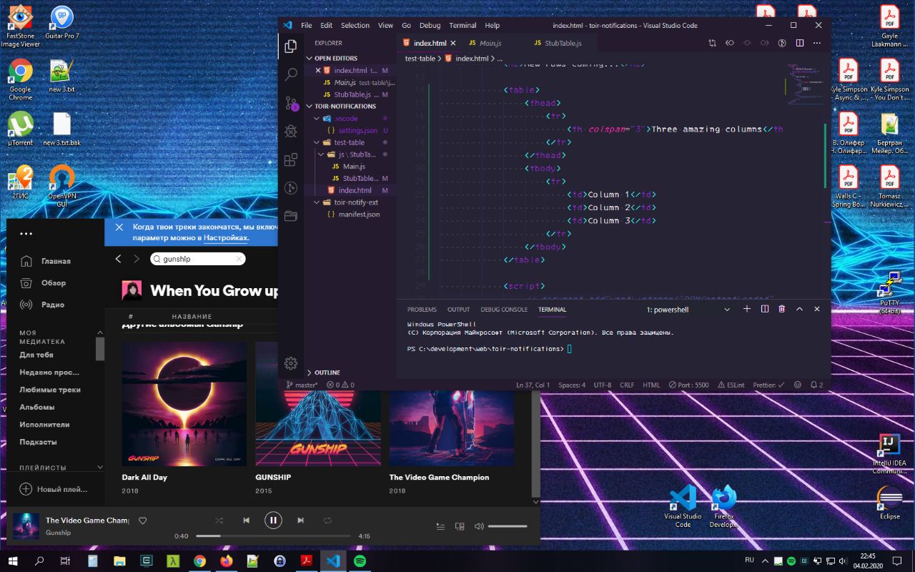Go back in Spotify navigation
Screen dimensions: 915x572
click(119, 259)
